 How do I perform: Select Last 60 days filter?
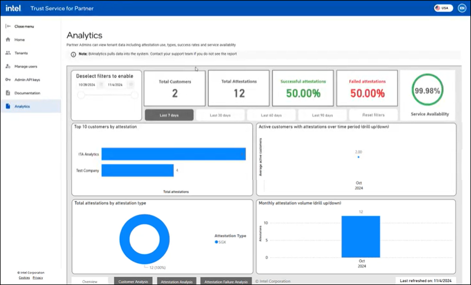click(x=272, y=115)
